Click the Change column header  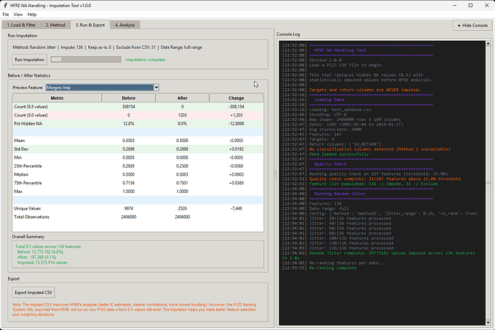236,98
